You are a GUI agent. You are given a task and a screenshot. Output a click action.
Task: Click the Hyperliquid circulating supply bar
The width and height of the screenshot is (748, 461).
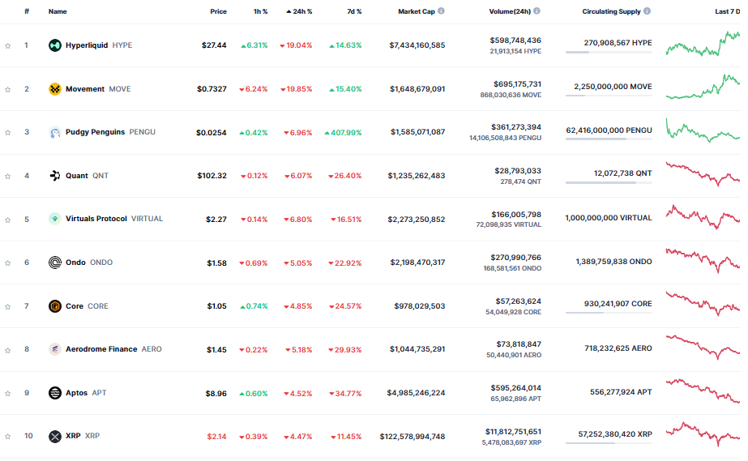[x=609, y=52]
